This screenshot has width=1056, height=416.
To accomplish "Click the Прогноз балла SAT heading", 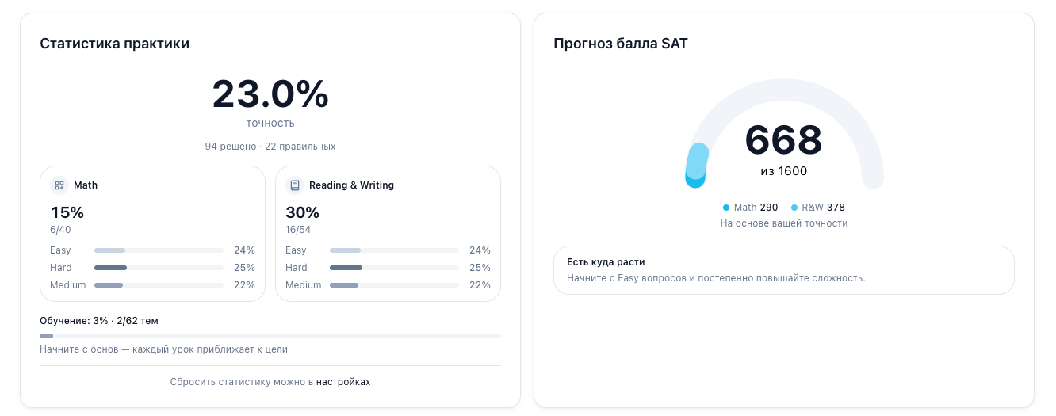I will pos(621,44).
